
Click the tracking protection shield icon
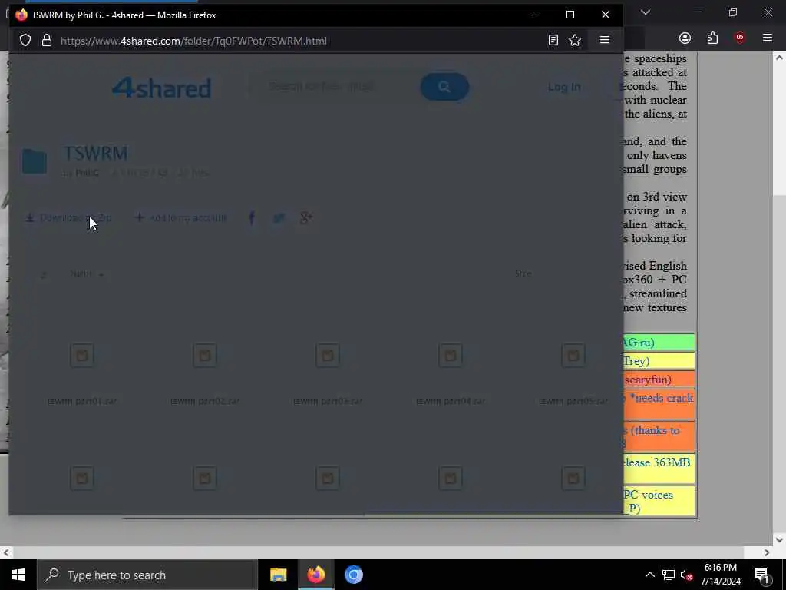[x=25, y=40]
